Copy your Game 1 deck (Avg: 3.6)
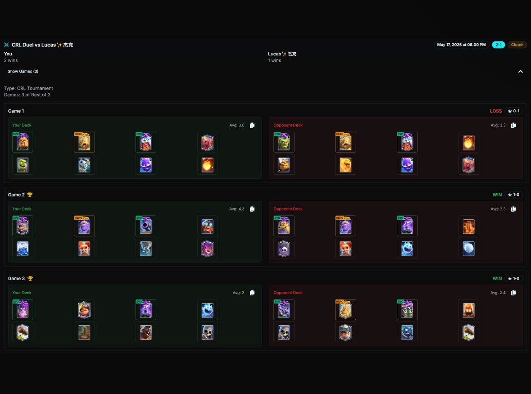The image size is (531, 394). [x=252, y=125]
